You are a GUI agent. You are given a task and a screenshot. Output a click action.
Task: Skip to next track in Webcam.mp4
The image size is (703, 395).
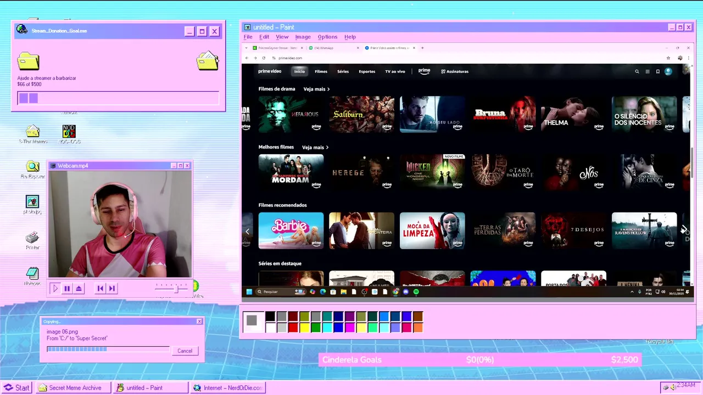(x=112, y=288)
